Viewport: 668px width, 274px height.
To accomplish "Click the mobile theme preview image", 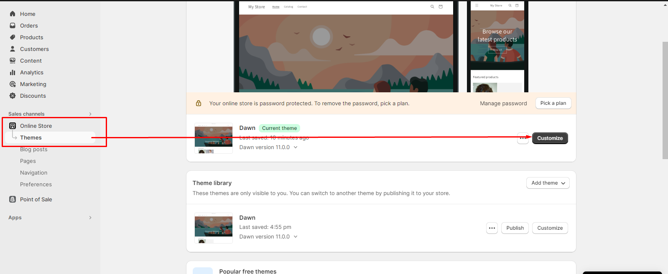I will coord(497,47).
